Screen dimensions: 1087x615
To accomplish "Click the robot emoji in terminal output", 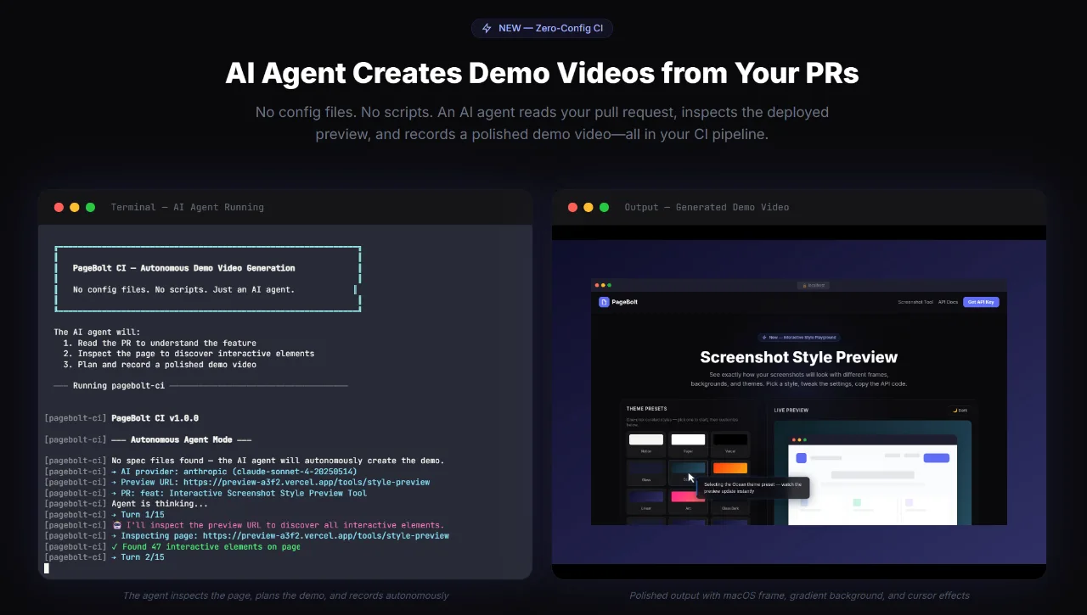I will coord(116,525).
